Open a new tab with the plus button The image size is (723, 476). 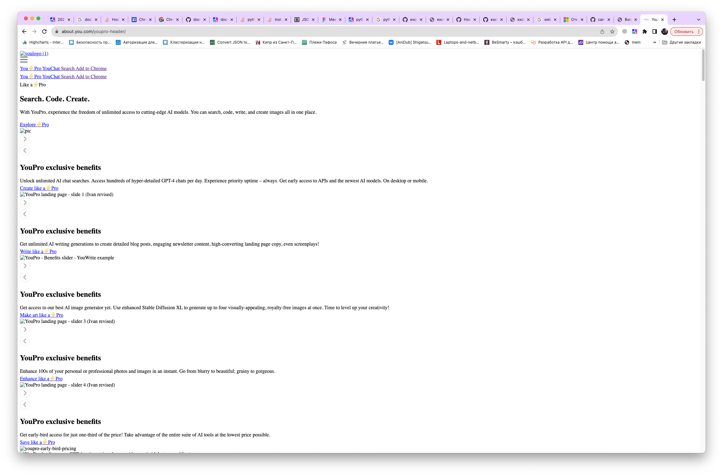(674, 20)
